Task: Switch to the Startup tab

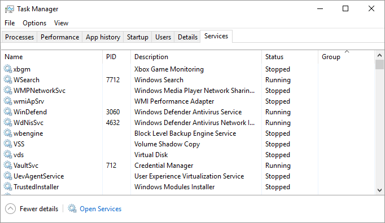Action: point(138,37)
